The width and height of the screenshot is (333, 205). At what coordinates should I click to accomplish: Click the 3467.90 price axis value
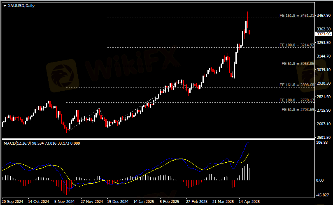pos(324,16)
